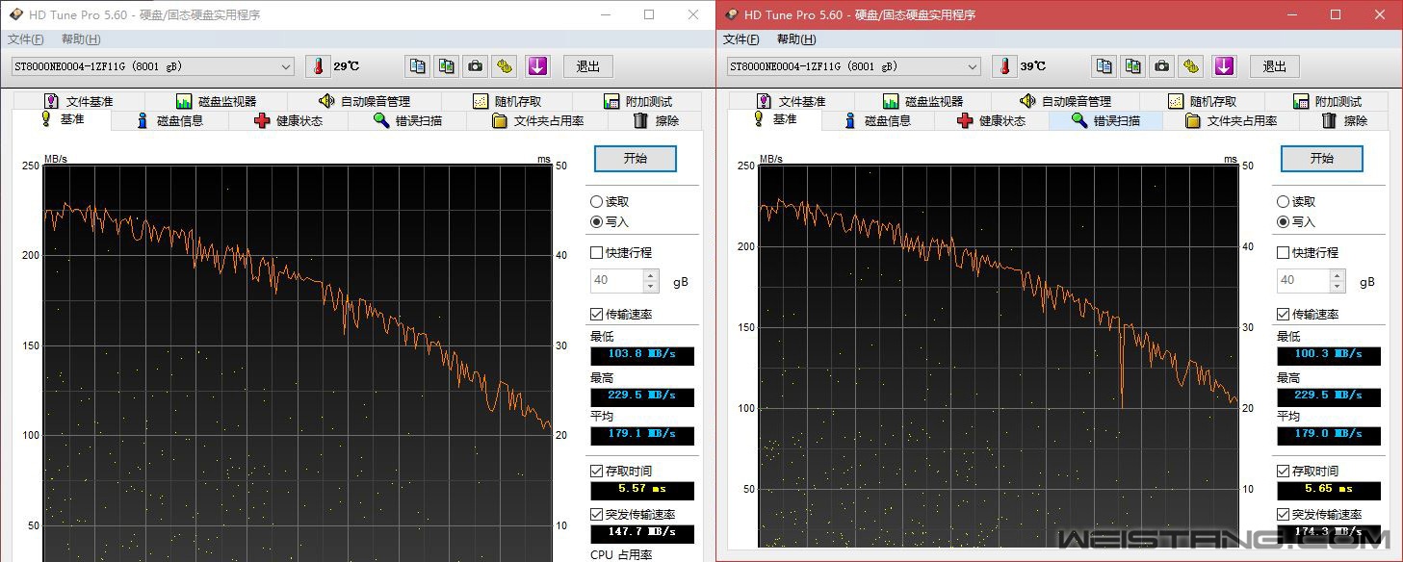Open 附加测试 tab in left window
Screen dimensions: 1403x562
pos(637,101)
